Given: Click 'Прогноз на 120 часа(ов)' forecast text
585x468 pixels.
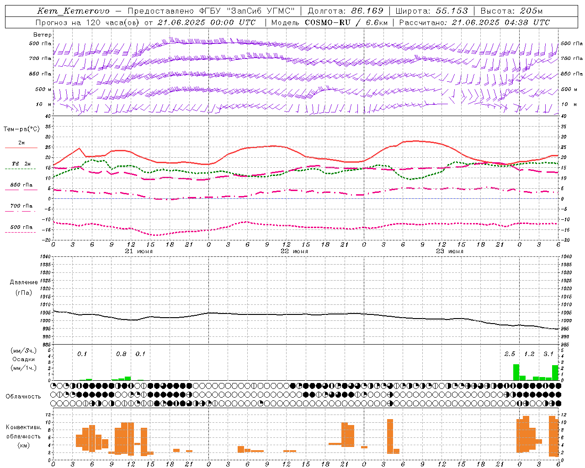Looking at the screenshot, I should coord(88,22).
